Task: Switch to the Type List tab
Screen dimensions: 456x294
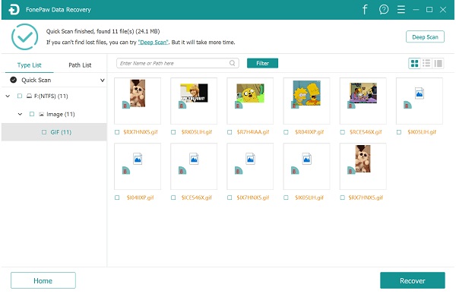Action: pos(30,65)
